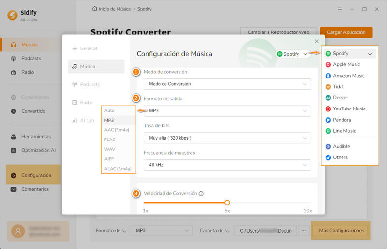The image size is (387, 249).
Task: Click the user avatar icon
Action: click(18, 231)
